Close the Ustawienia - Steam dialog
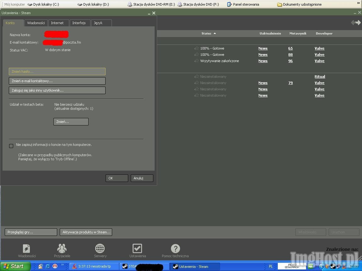 (x=154, y=13)
